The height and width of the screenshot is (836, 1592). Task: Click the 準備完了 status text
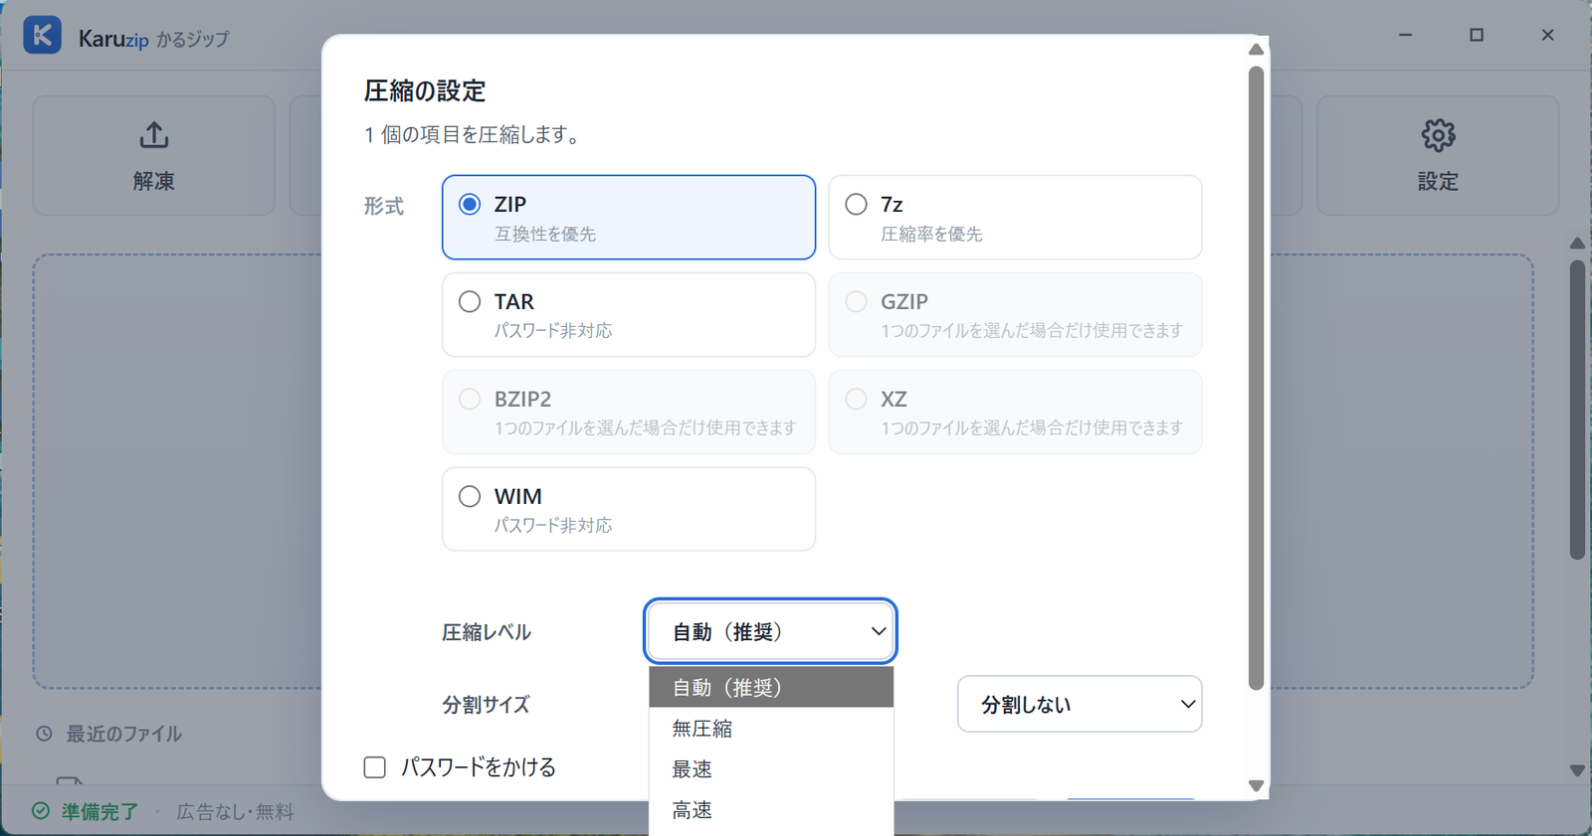pyautogui.click(x=99, y=811)
